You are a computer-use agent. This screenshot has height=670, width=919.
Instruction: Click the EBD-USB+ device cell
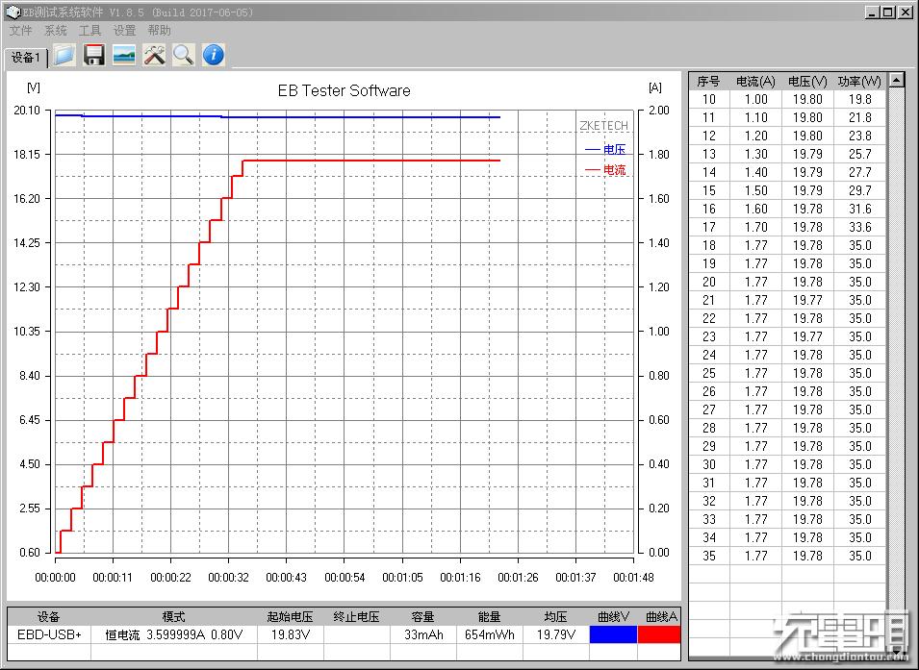point(49,634)
